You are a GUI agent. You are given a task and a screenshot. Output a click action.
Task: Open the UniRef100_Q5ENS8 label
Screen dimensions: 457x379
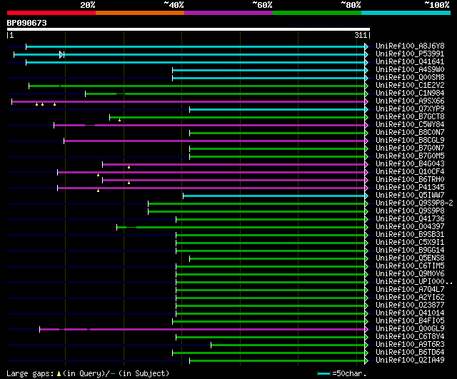pos(410,258)
